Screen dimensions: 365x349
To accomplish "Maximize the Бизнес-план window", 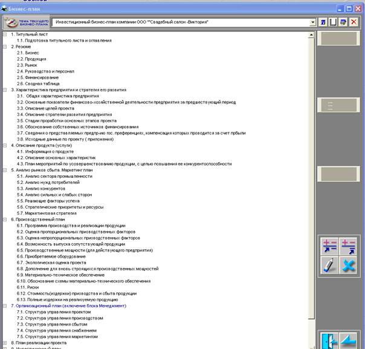I will pyautogui.click(x=349, y=9).
